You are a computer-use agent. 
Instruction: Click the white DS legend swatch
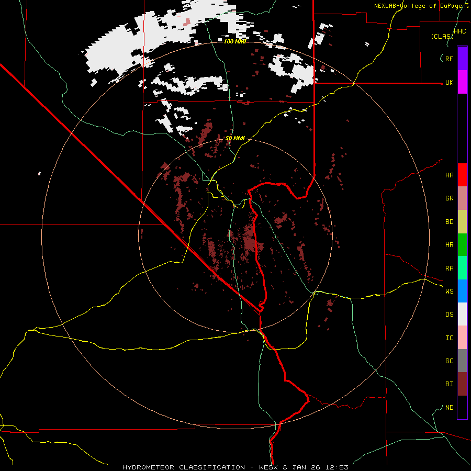[462, 314]
